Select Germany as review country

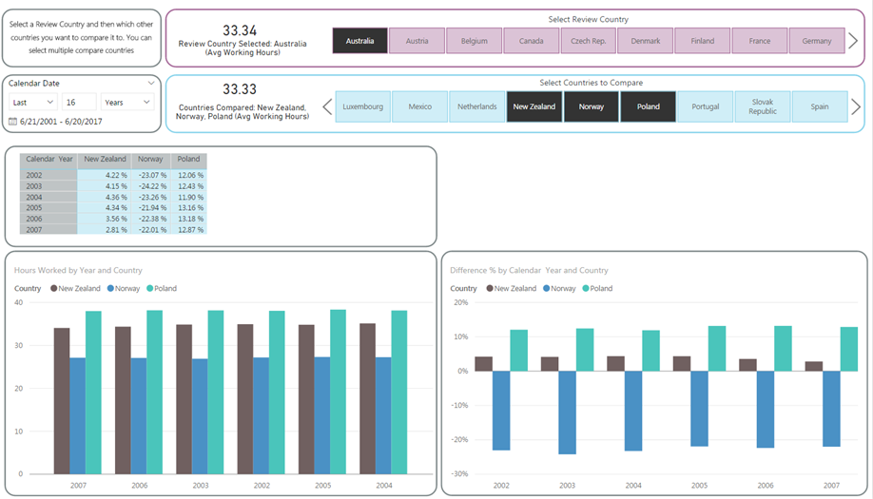click(816, 41)
